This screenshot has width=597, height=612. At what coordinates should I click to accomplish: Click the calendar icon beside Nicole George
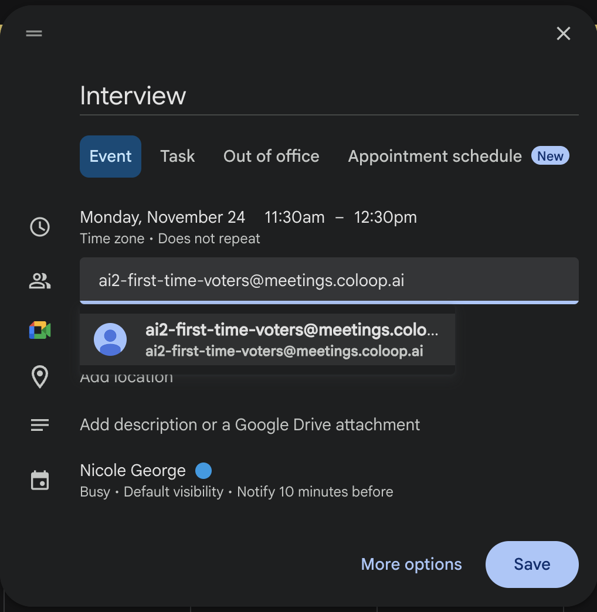click(39, 480)
